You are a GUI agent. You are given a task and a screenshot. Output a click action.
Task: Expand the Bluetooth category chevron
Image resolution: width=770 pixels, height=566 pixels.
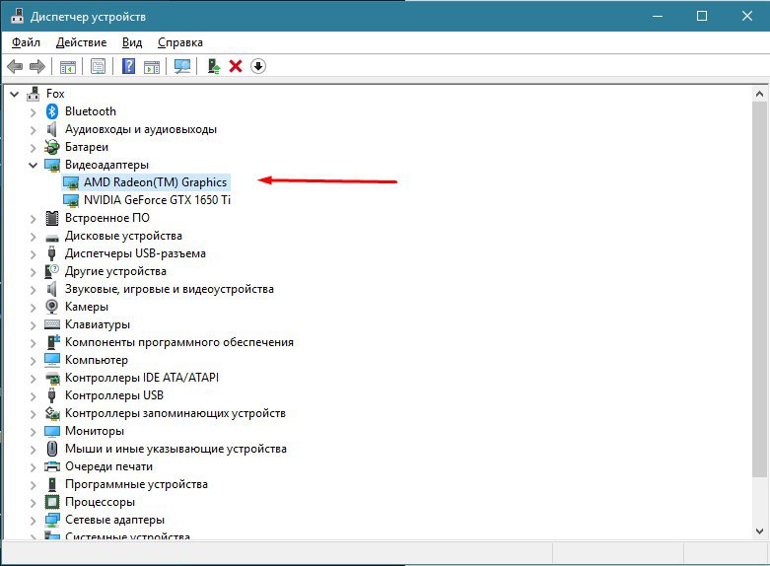point(33,112)
